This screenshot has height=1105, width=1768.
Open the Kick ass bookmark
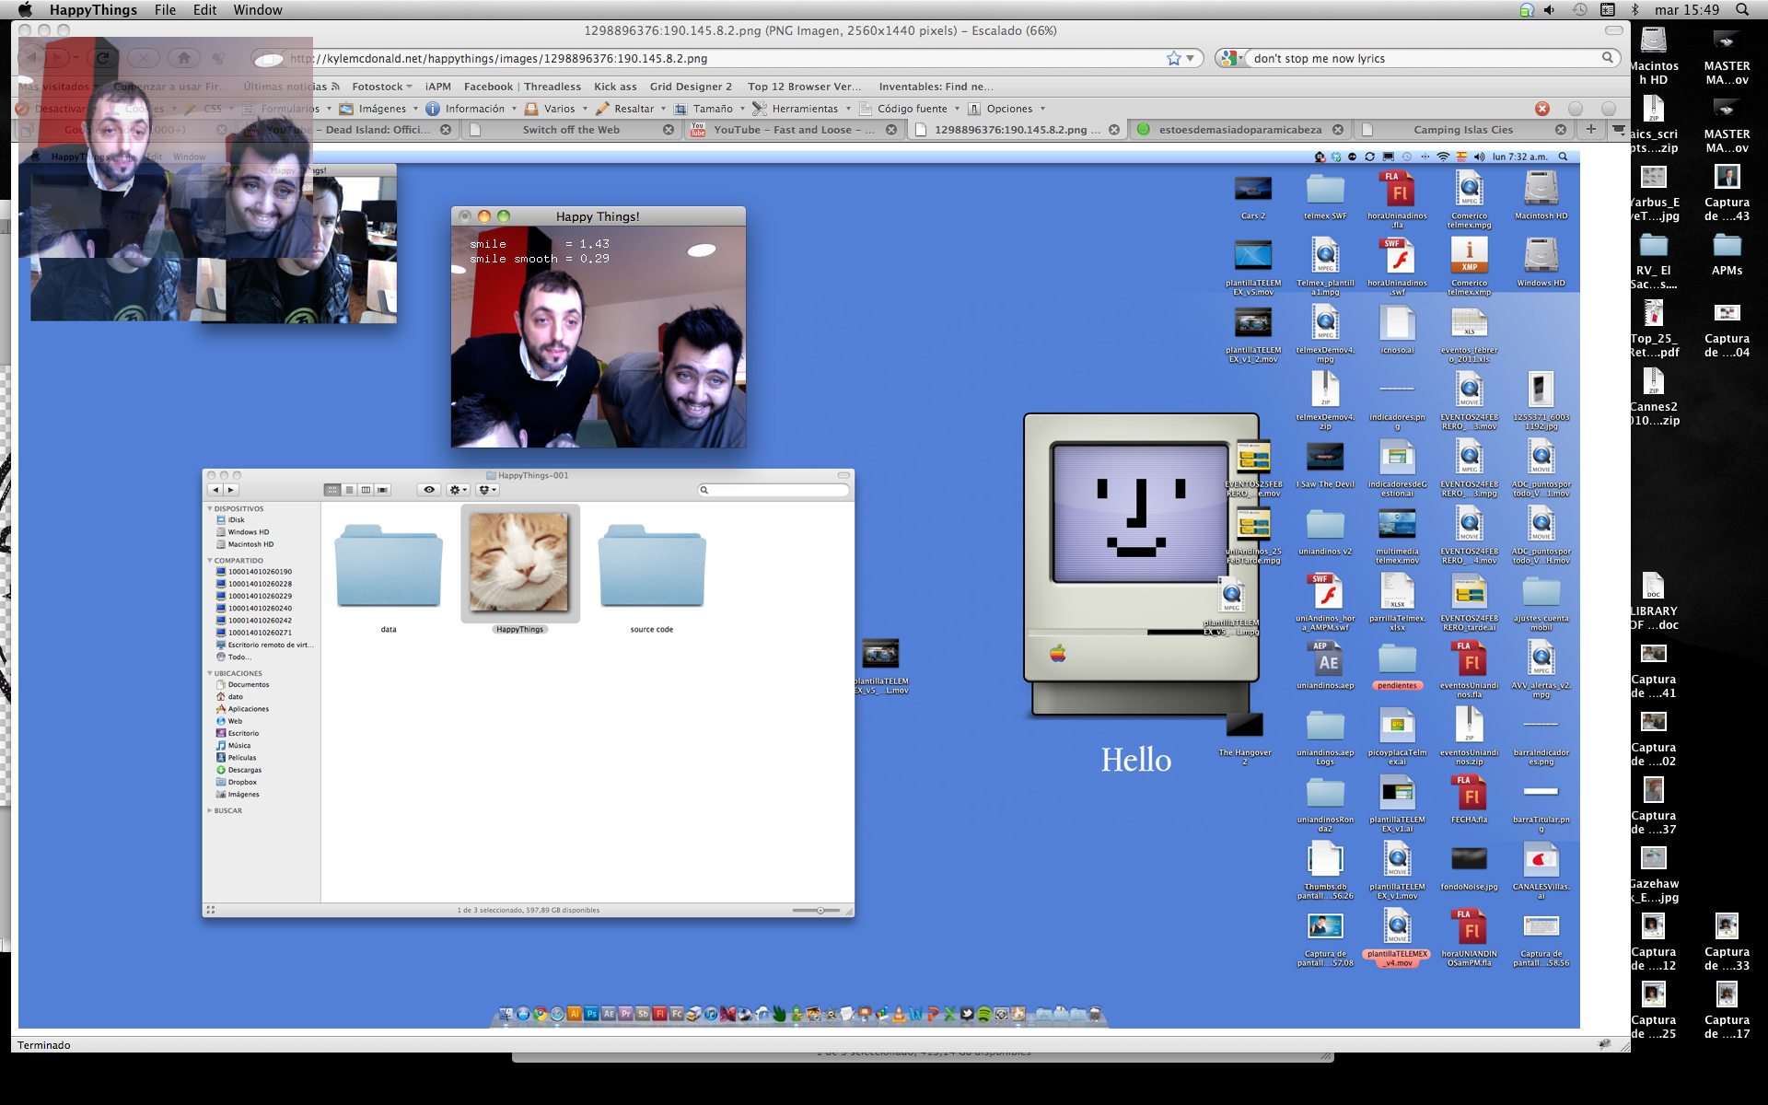click(x=615, y=87)
